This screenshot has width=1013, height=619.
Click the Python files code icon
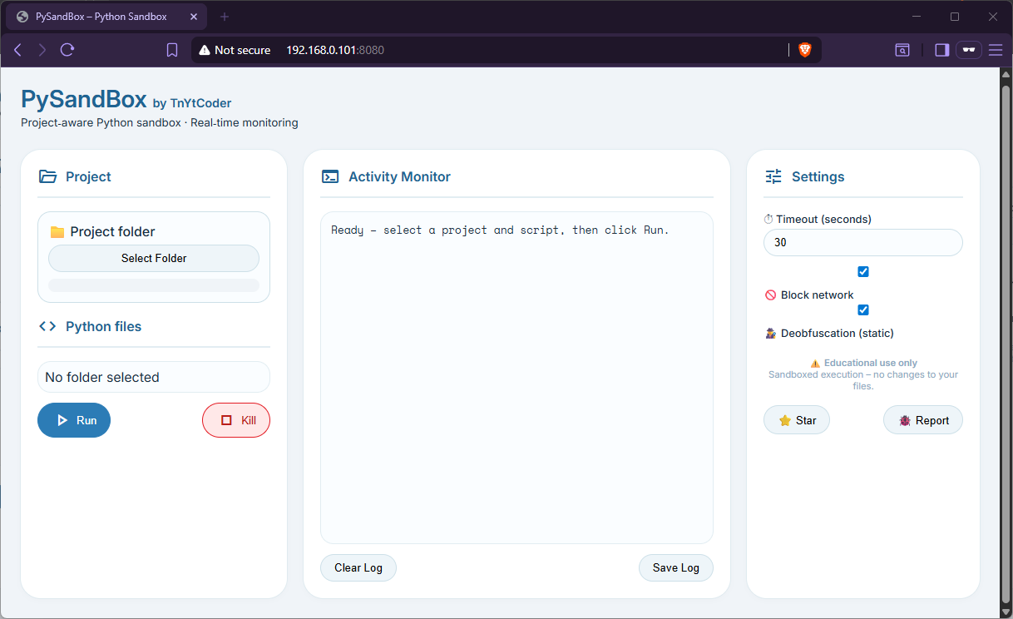tap(48, 326)
